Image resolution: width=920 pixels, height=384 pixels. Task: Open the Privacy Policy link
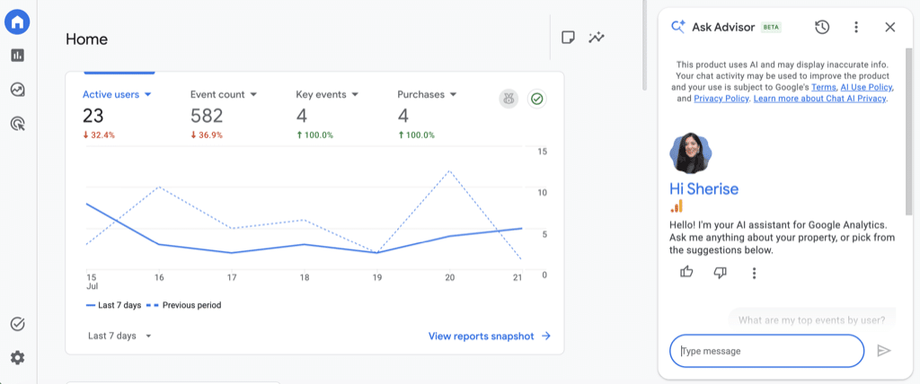tap(721, 99)
